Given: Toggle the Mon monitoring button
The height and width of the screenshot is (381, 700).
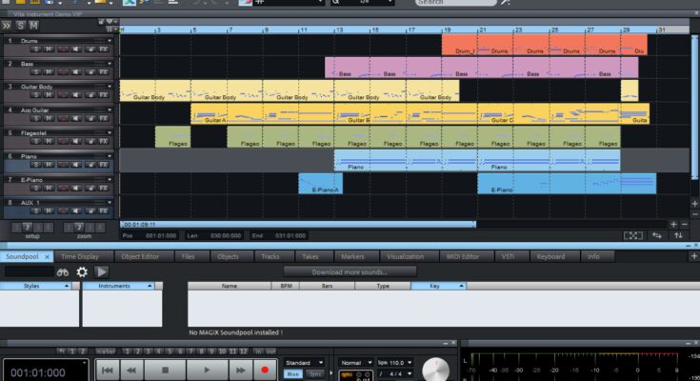Looking at the screenshot, I should tap(293, 374).
